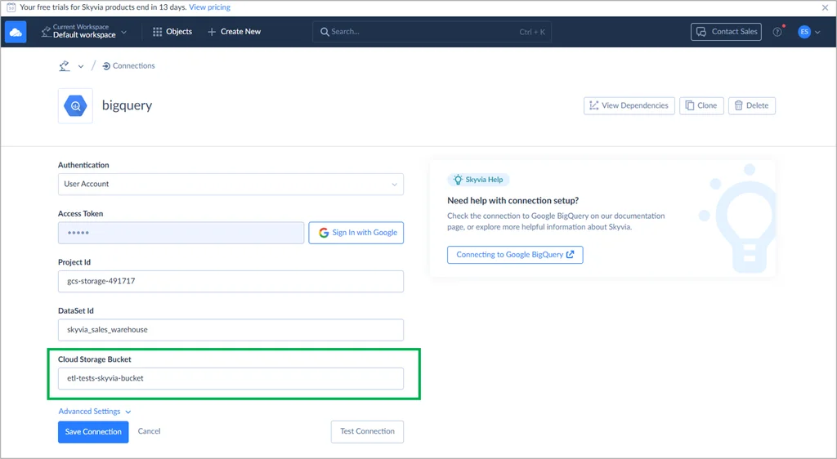Click the Create New plus icon

click(x=212, y=32)
